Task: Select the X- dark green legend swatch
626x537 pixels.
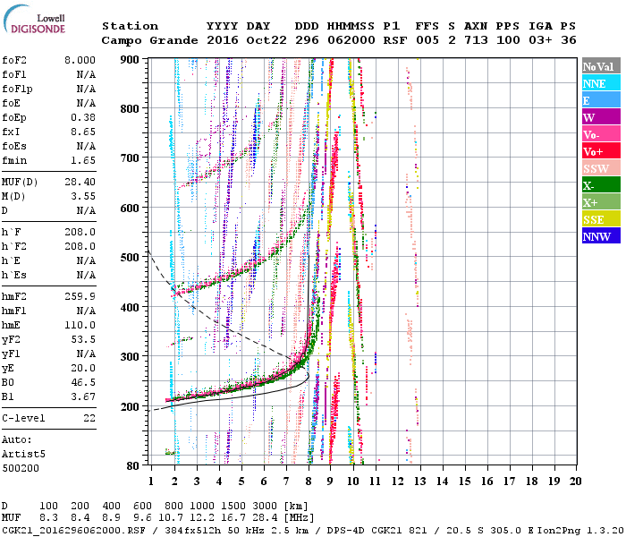Action: point(601,185)
